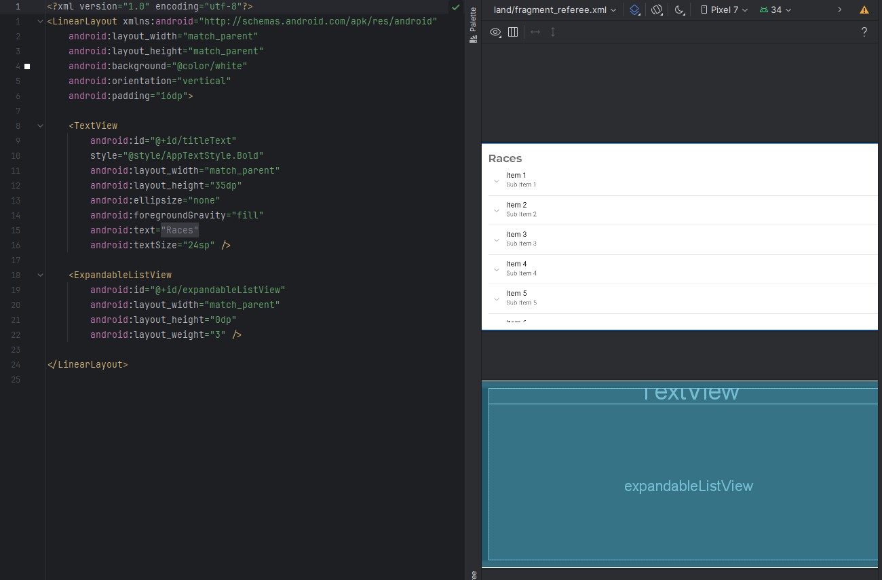
Task: Click the "16dp" padding value
Action: coord(172,96)
